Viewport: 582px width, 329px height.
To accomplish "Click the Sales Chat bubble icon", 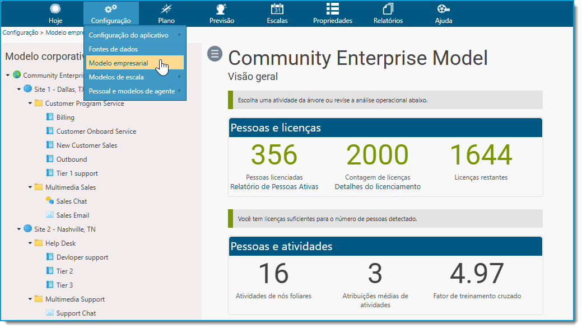I will pyautogui.click(x=50, y=201).
